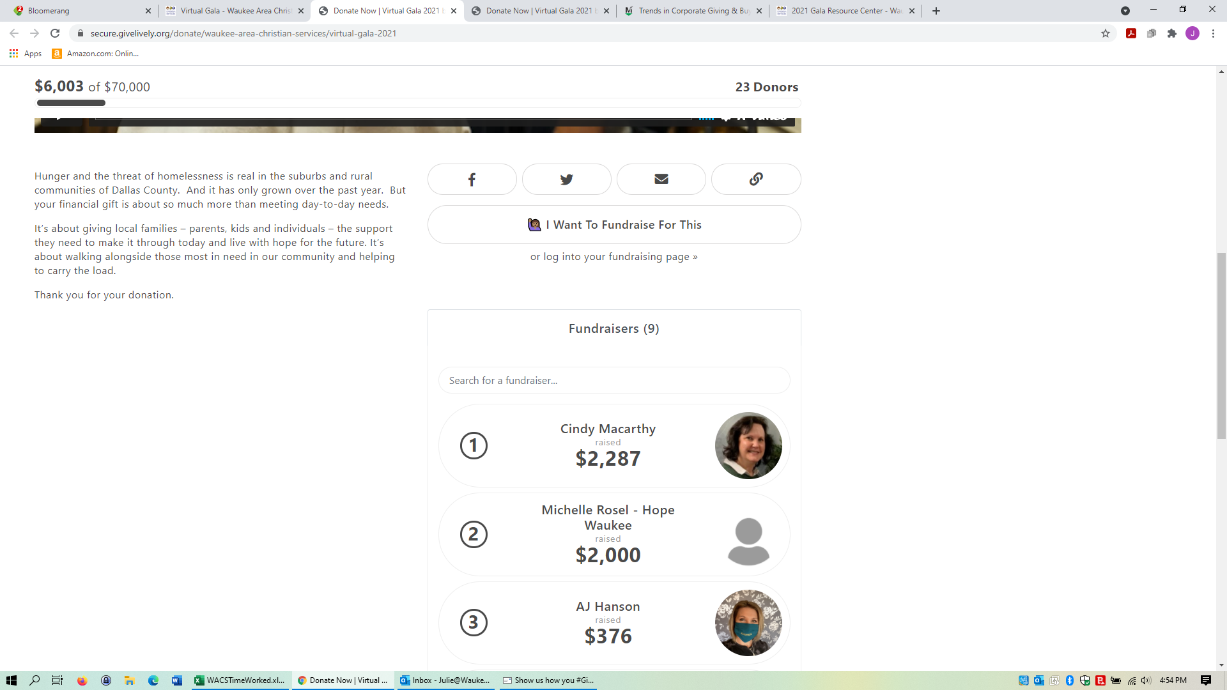Share the campaign on Facebook
Screen dimensions: 1227x690
click(472, 180)
